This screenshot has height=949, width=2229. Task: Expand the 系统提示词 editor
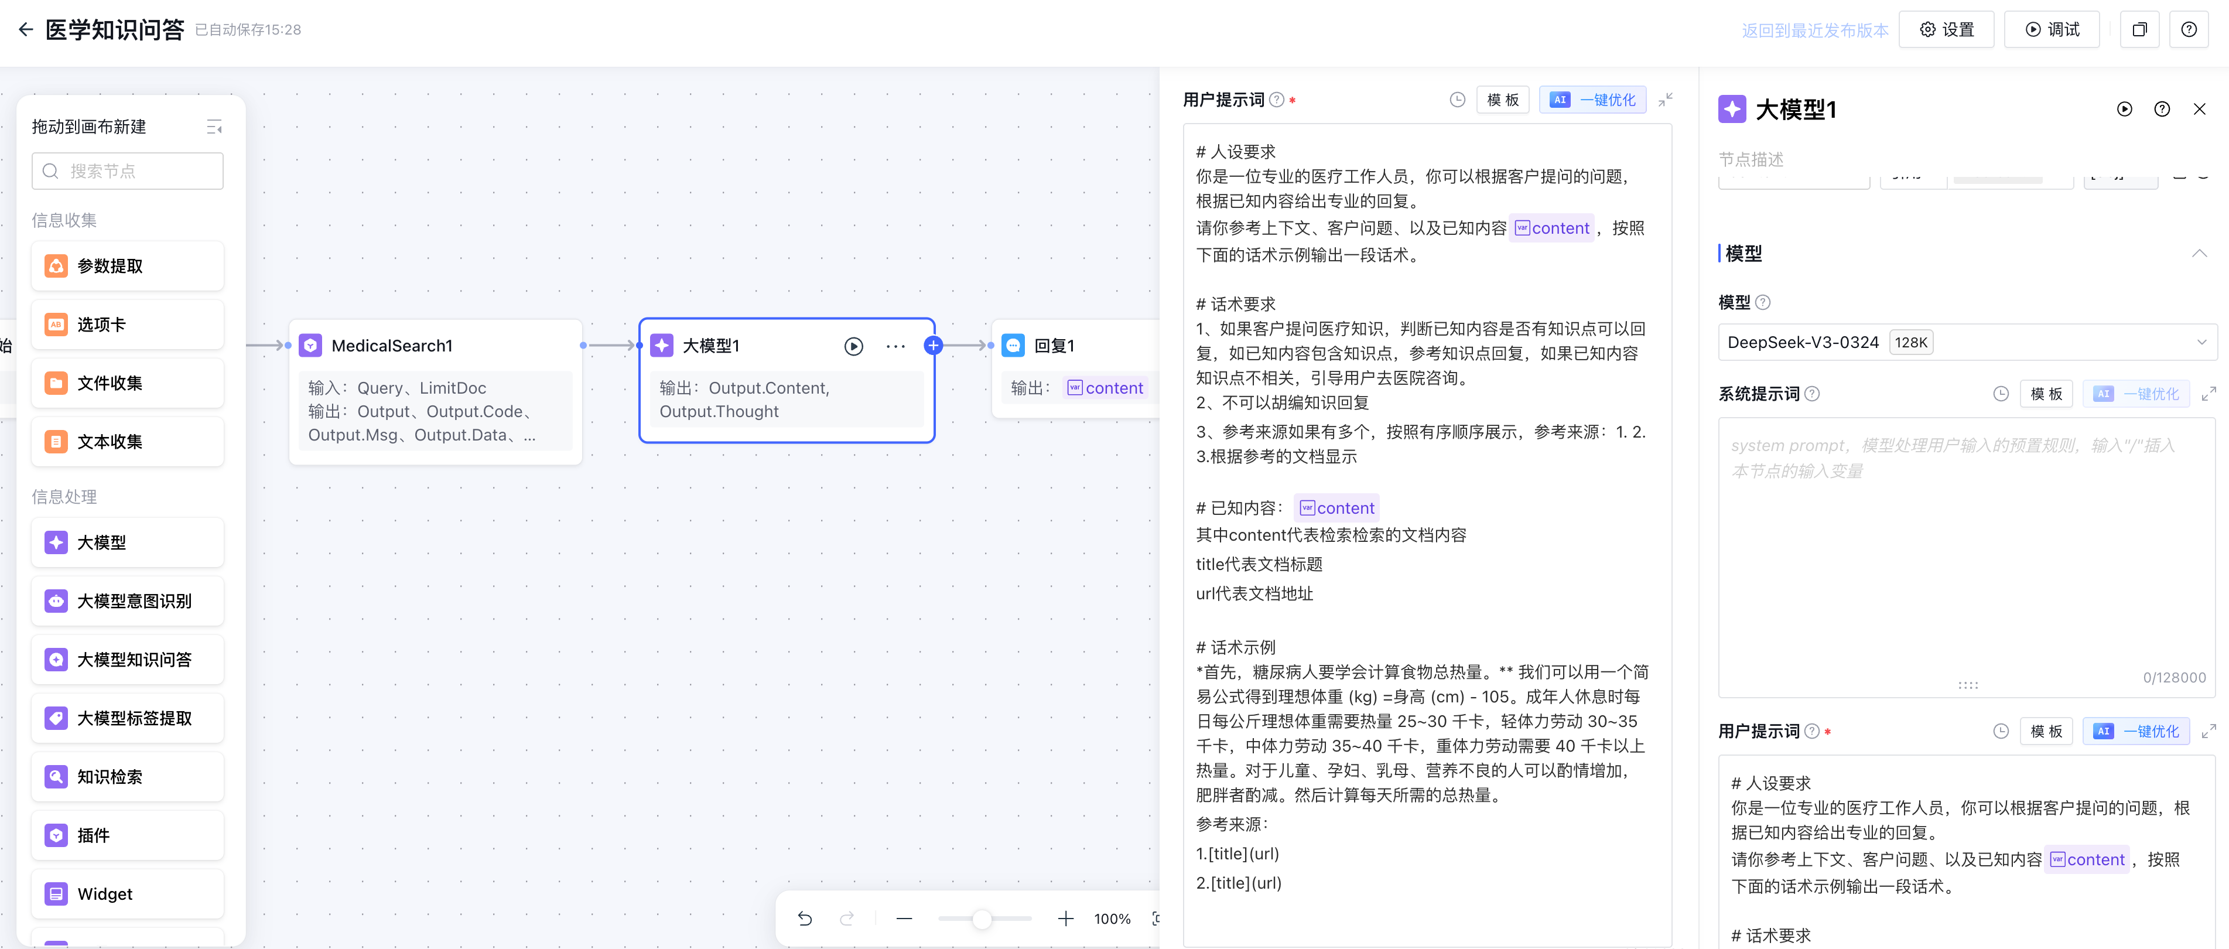[x=2209, y=393]
